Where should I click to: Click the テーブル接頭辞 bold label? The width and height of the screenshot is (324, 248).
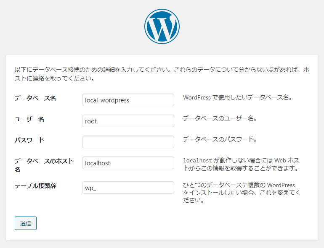(35, 186)
